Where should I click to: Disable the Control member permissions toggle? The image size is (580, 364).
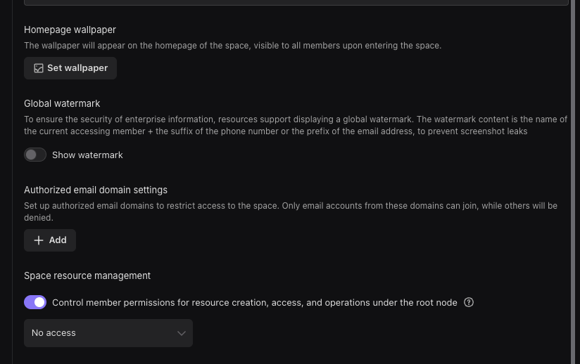(35, 302)
